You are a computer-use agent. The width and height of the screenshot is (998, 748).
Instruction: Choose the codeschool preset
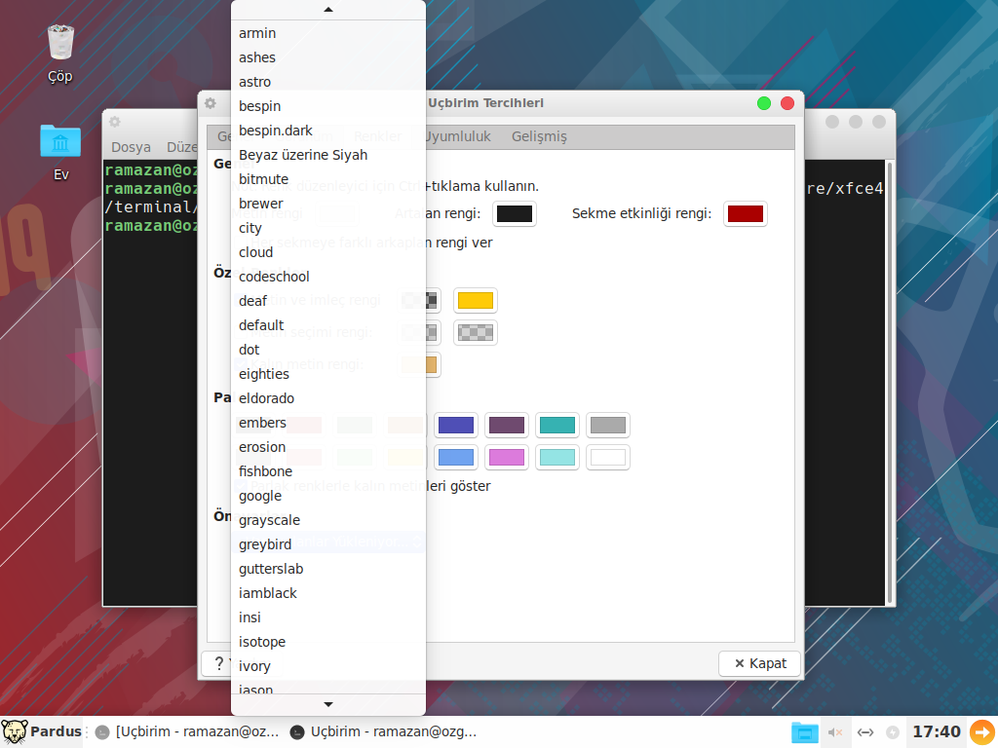pos(328,277)
